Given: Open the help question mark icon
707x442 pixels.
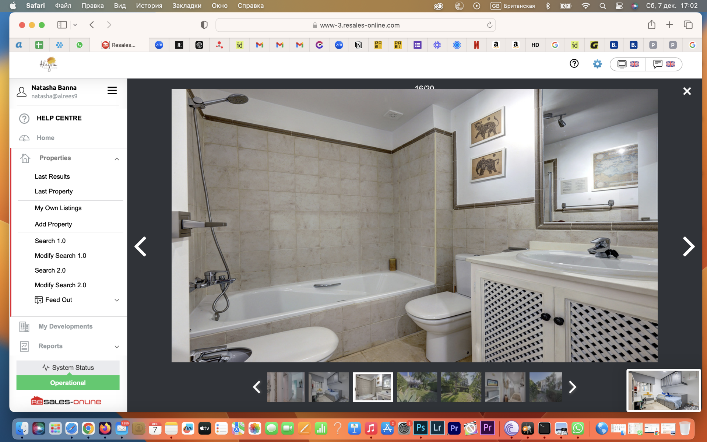Looking at the screenshot, I should 574,64.
